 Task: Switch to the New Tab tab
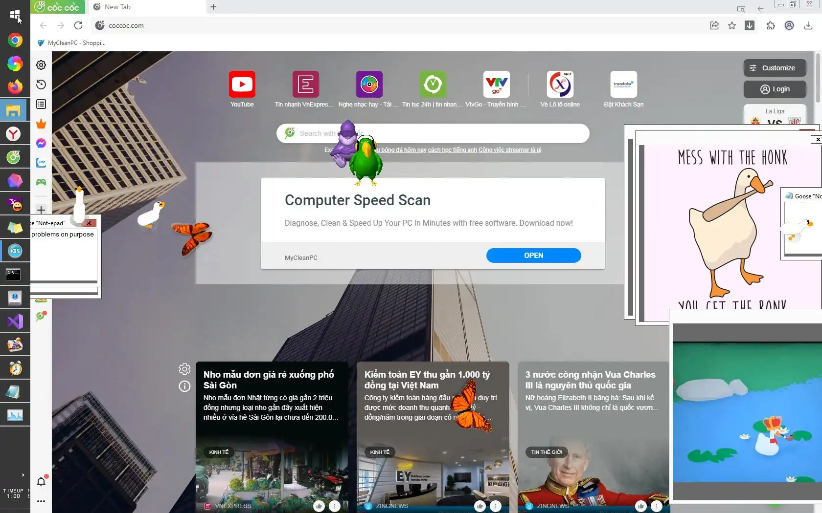(x=146, y=7)
